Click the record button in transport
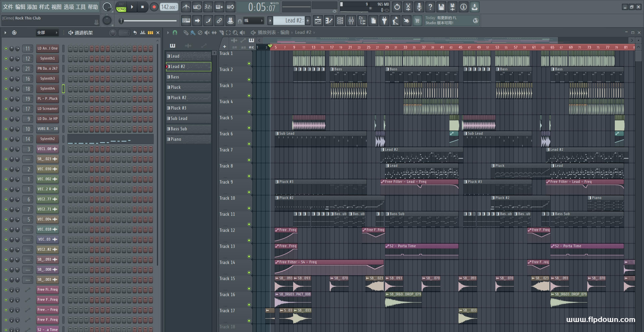Viewport: 644px width, 332px height. pyautogui.click(x=154, y=7)
